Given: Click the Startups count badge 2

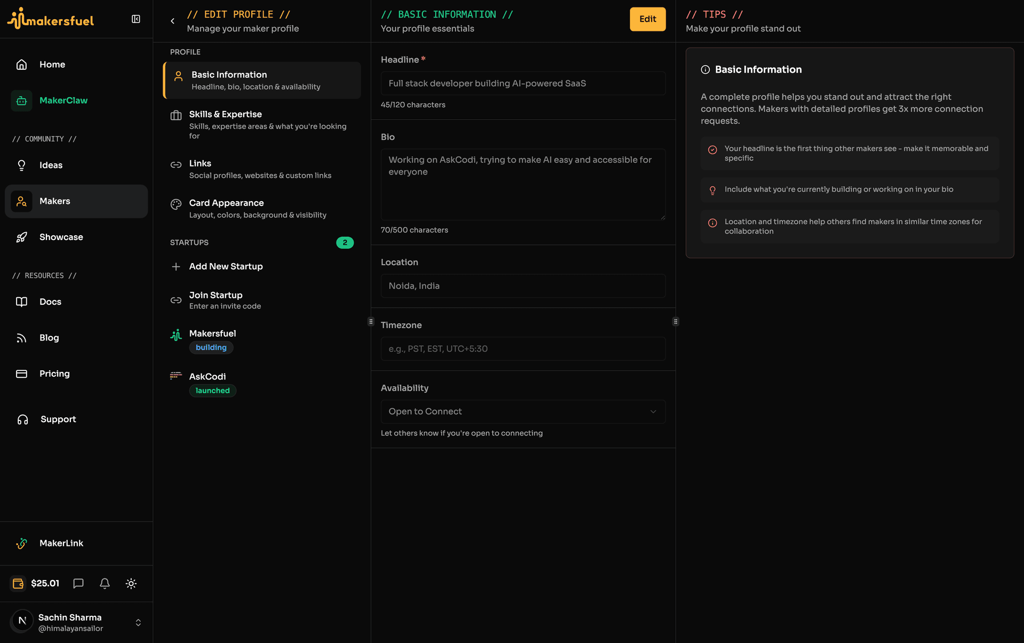Looking at the screenshot, I should click(x=345, y=243).
